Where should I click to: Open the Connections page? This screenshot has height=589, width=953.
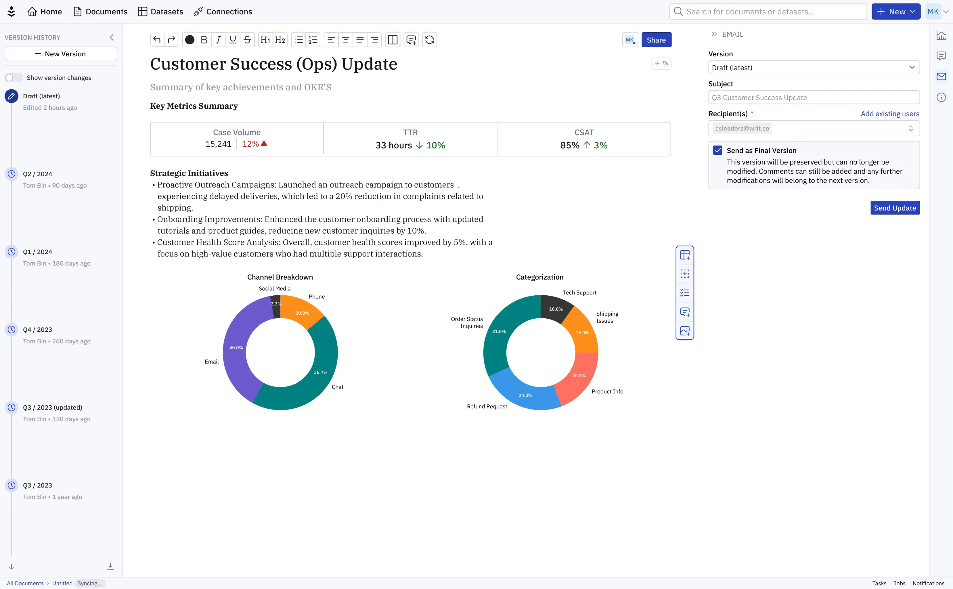(223, 11)
